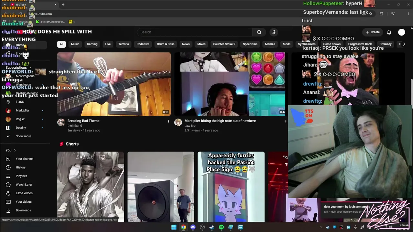Start voice search with the microphone icon

pyautogui.click(x=274, y=32)
